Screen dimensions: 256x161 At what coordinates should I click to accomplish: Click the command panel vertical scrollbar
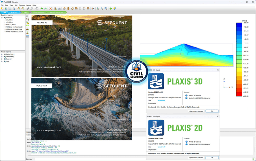pos(254,150)
